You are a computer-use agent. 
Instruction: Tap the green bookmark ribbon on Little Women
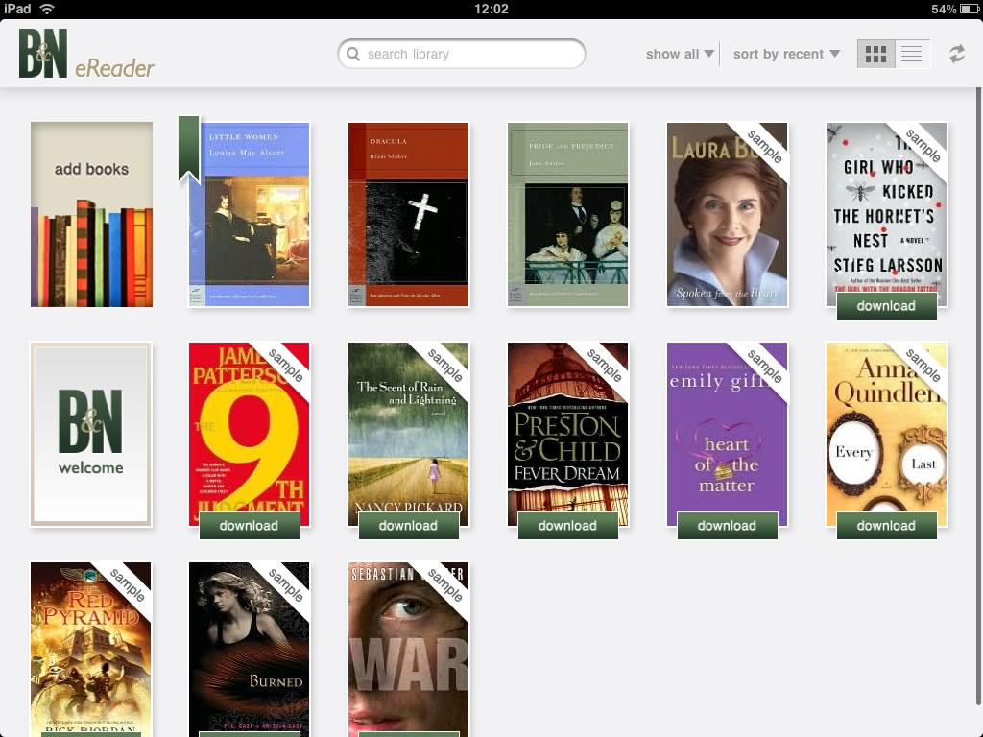pyautogui.click(x=189, y=149)
